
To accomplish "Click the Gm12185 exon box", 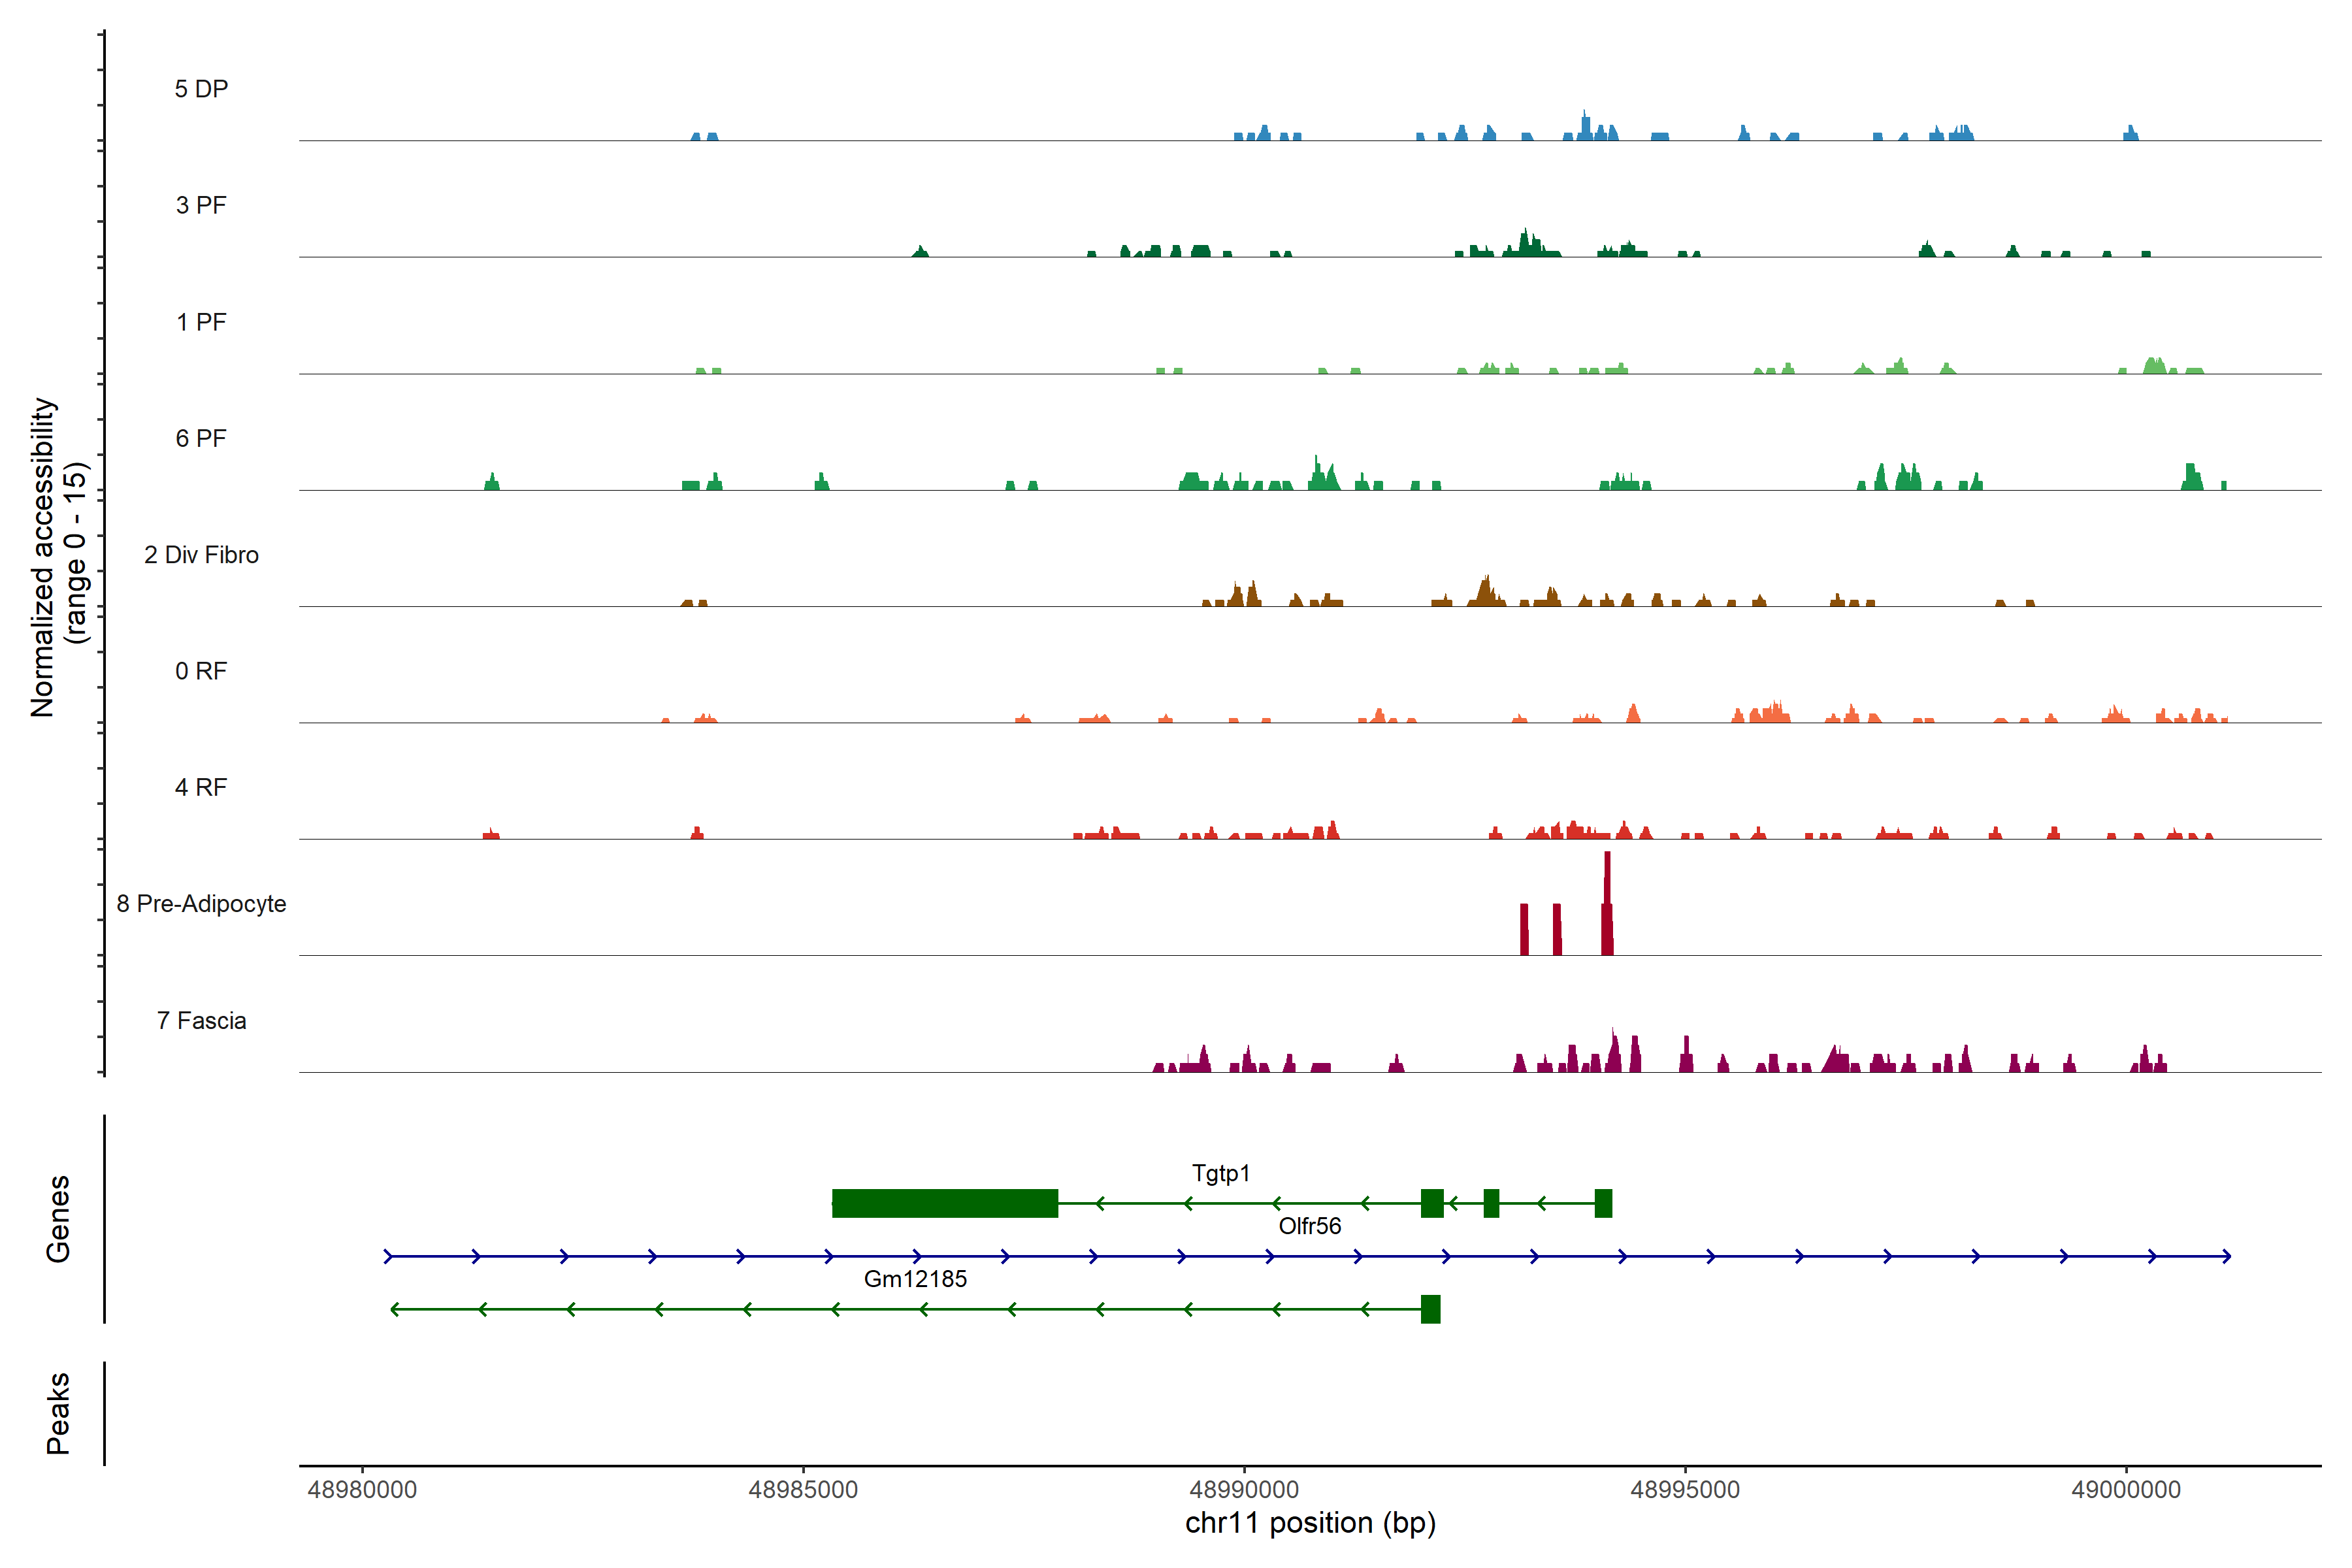I will tap(1430, 1309).
